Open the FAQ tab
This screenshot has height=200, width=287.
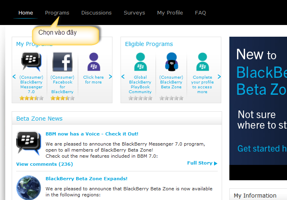point(201,12)
